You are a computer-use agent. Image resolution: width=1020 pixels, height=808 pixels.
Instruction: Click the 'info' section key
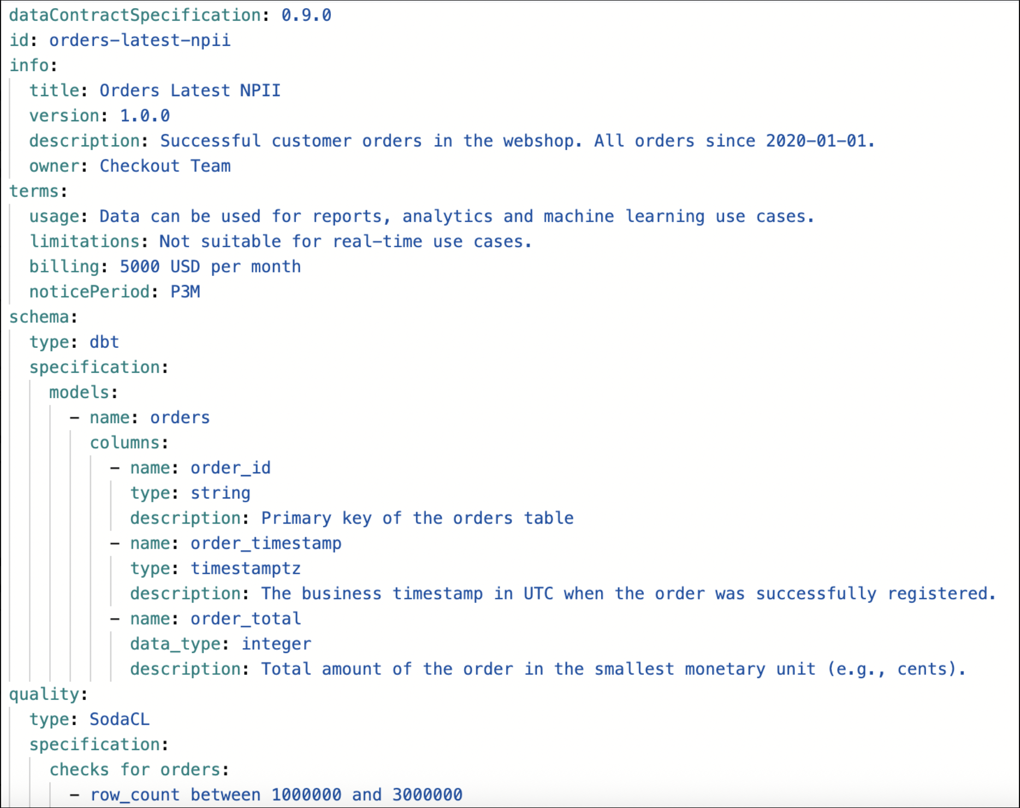29,66
